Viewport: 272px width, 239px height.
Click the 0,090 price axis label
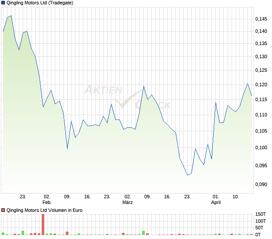click(261, 184)
